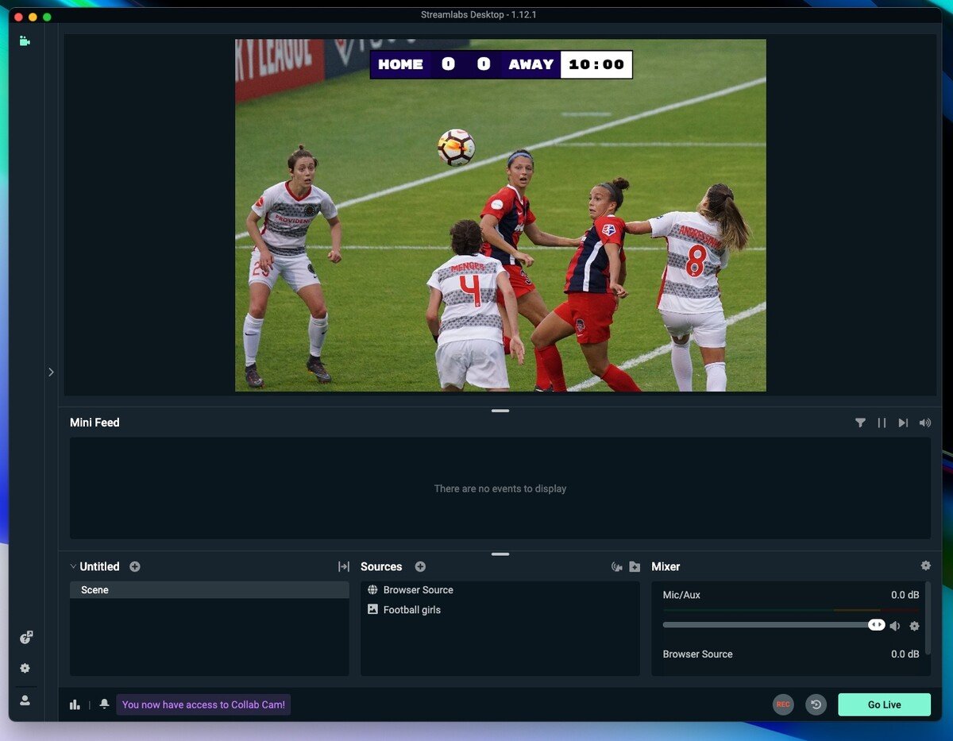953x741 pixels.
Task: Add a new scene with the plus icon
Action: [x=135, y=566]
